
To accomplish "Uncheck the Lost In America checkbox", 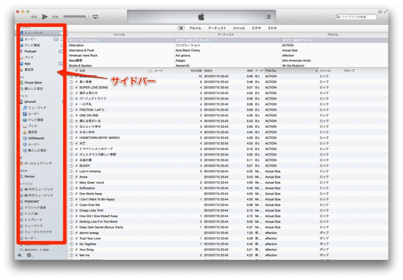I will point(76,171).
